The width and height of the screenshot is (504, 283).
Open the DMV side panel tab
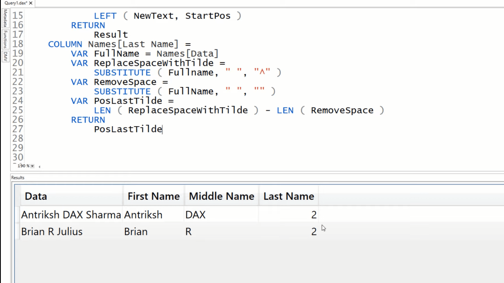click(x=5, y=56)
